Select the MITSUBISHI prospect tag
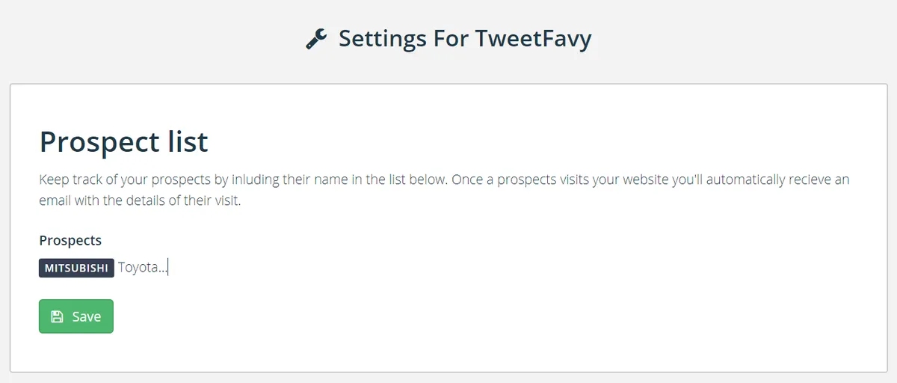This screenshot has width=897, height=383. click(x=76, y=268)
